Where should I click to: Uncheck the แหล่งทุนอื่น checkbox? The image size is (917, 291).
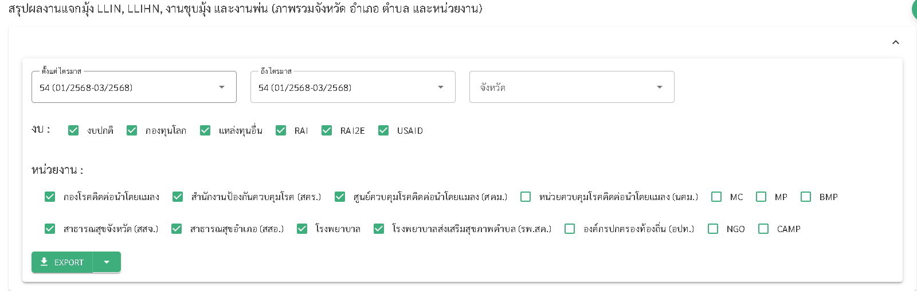point(205,130)
